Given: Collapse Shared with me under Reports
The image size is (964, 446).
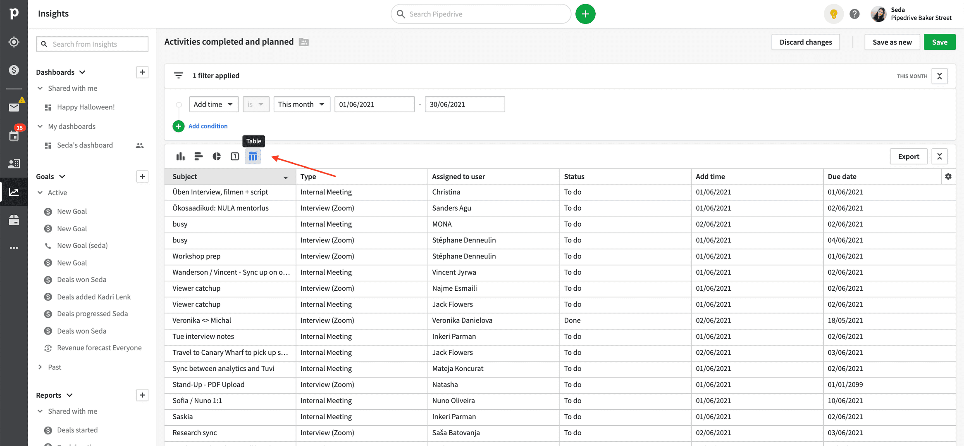Looking at the screenshot, I should pyautogui.click(x=40, y=411).
